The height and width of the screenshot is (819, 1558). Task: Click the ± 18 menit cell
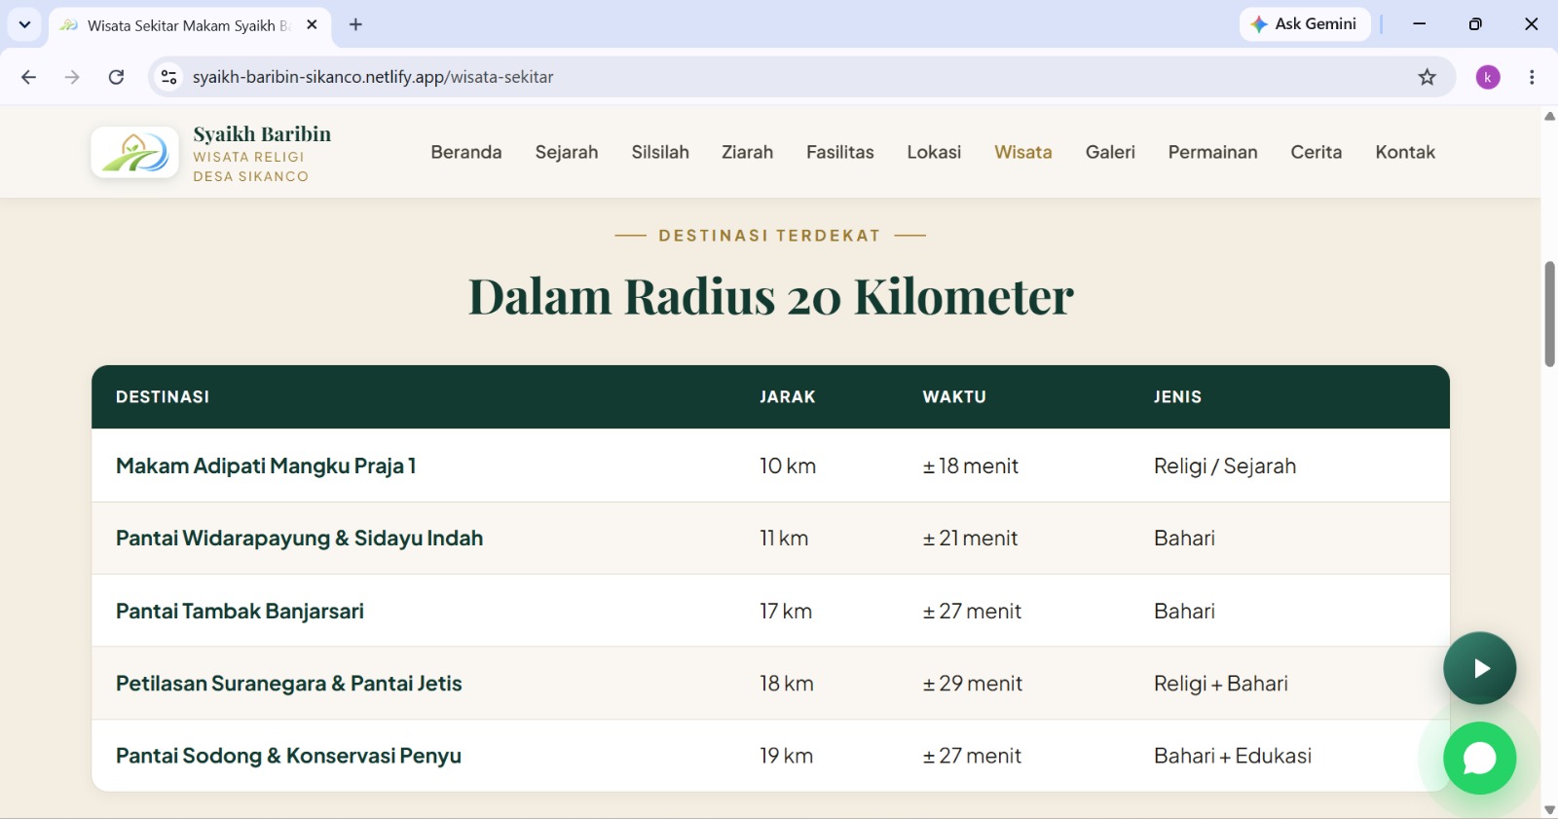coord(971,465)
